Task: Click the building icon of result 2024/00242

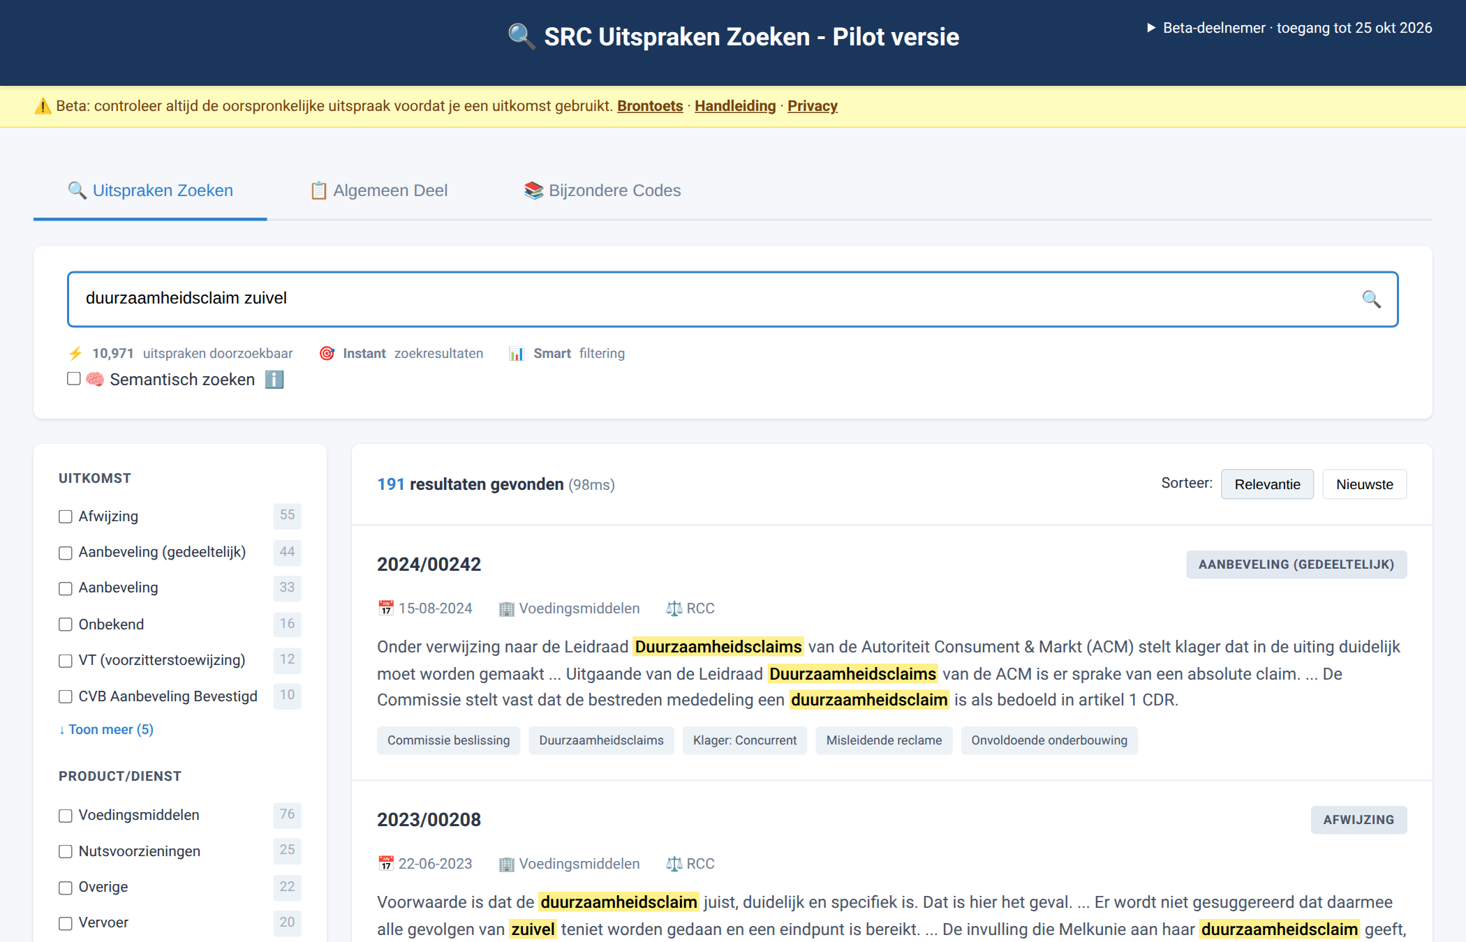Action: point(507,608)
